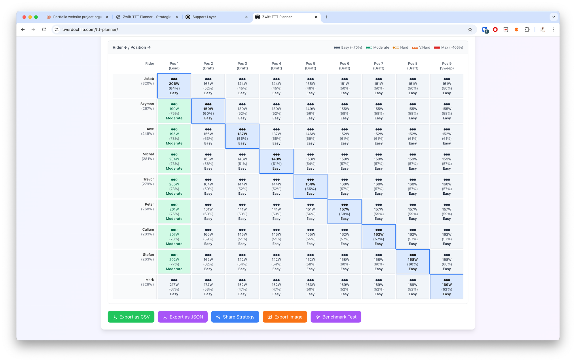The image size is (576, 362).
Task: Open the tab search chevron at top right
Action: click(554, 17)
